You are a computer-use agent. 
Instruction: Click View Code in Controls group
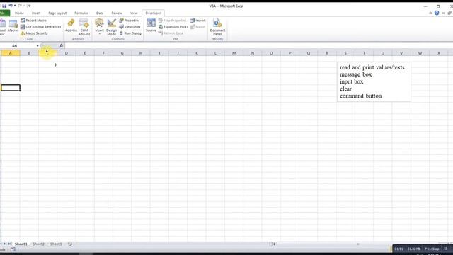click(130, 27)
